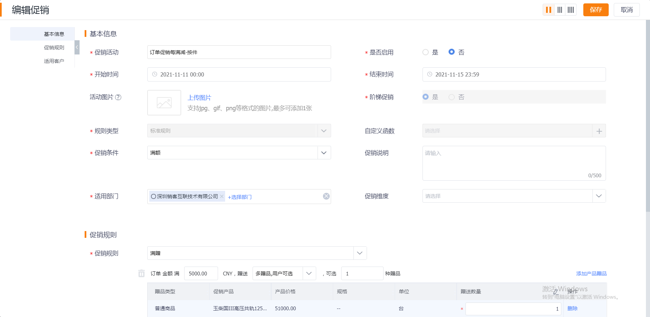Go to 基本信息 section tab
Screen dimensions: 650x317
(42, 34)
